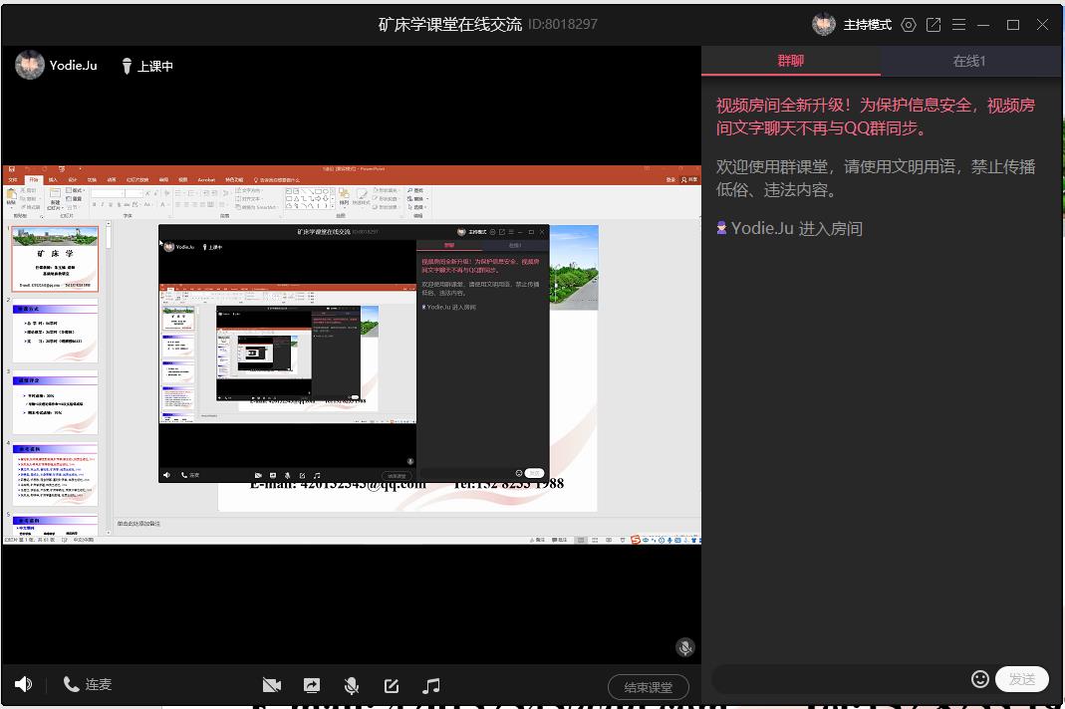Click the screen share icon

312,685
